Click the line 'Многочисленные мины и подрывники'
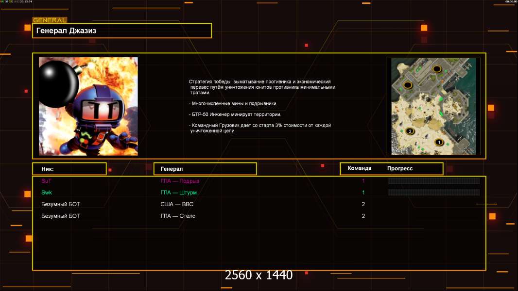This screenshot has height=291, width=518. 233,103
